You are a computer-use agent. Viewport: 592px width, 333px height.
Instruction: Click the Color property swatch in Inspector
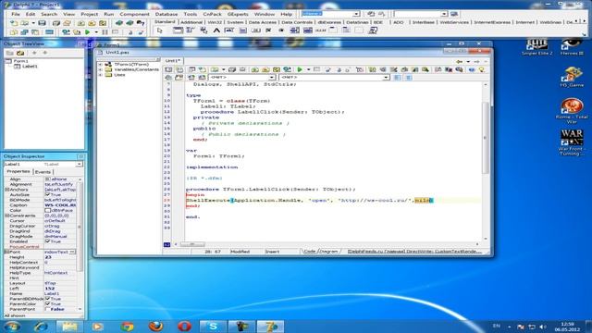pyautogui.click(x=47, y=210)
